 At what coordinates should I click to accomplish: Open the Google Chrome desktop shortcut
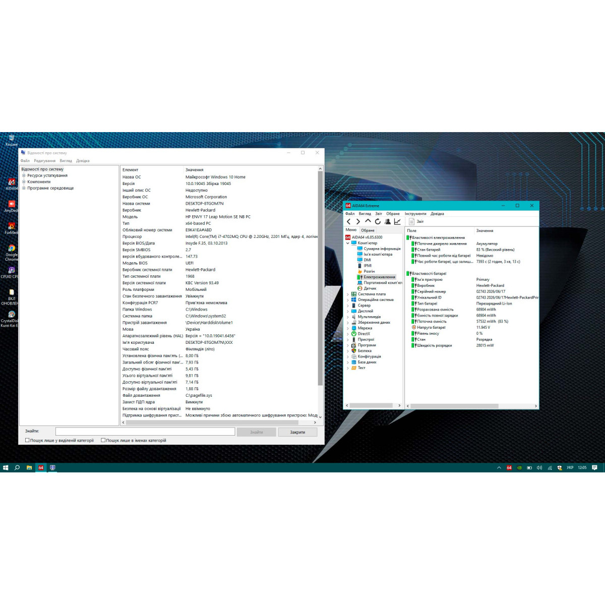coord(11,252)
